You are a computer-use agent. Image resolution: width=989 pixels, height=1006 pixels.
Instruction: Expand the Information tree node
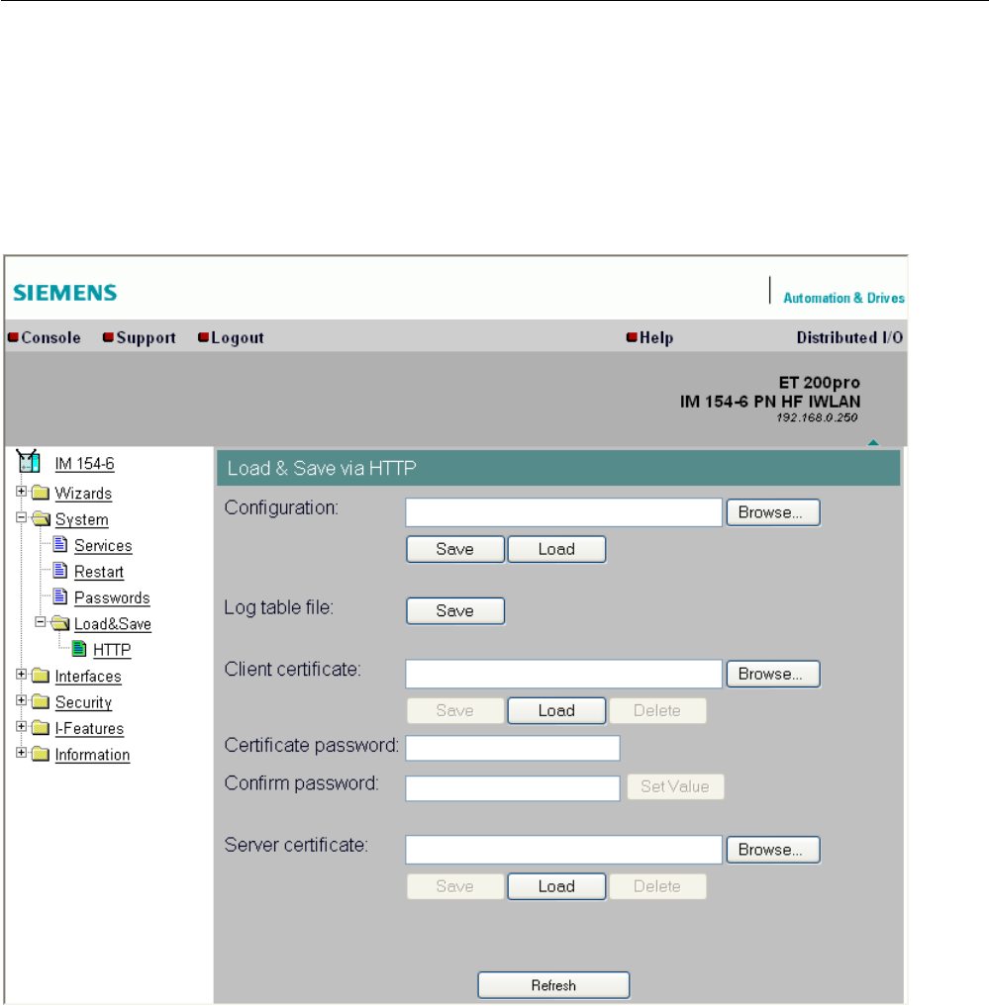21,753
